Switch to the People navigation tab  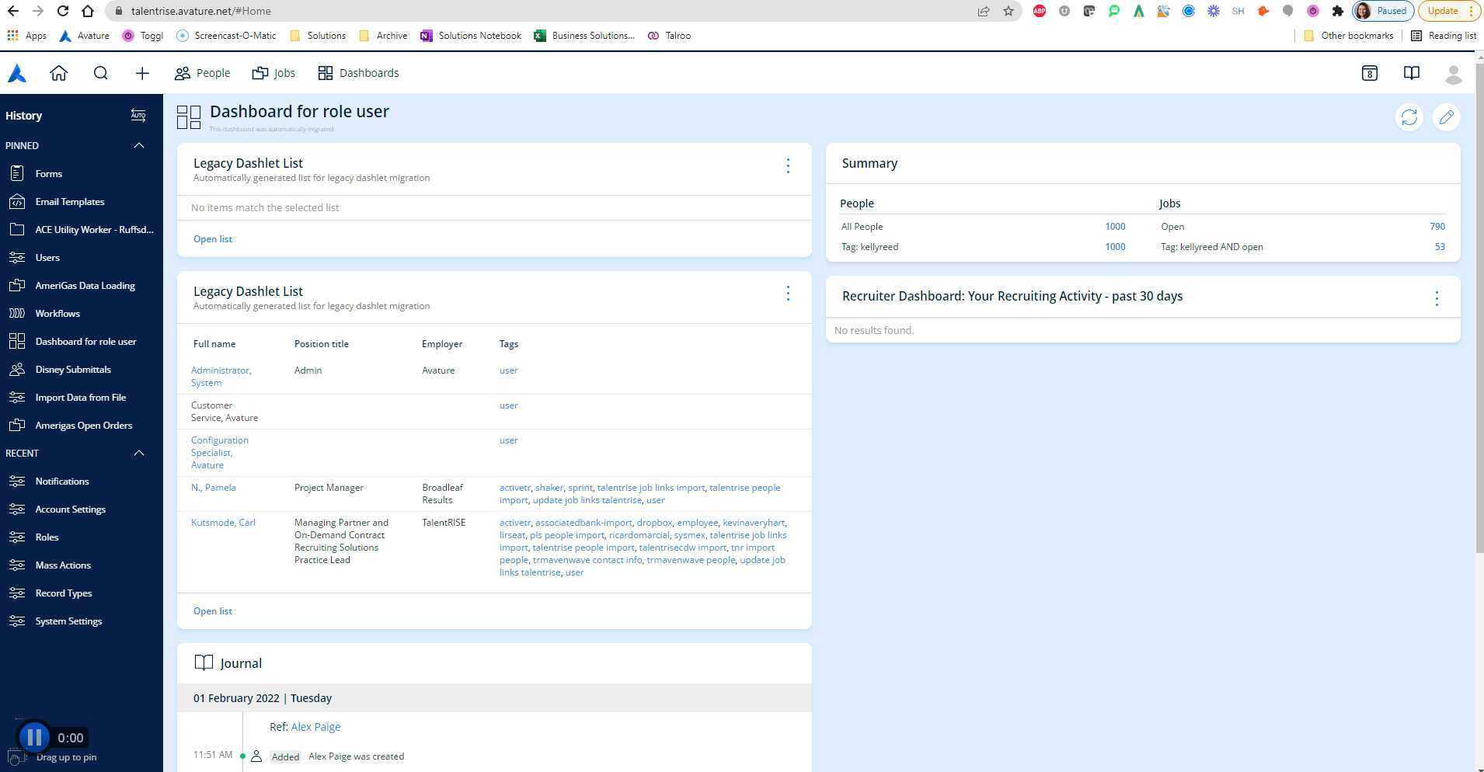pos(202,72)
